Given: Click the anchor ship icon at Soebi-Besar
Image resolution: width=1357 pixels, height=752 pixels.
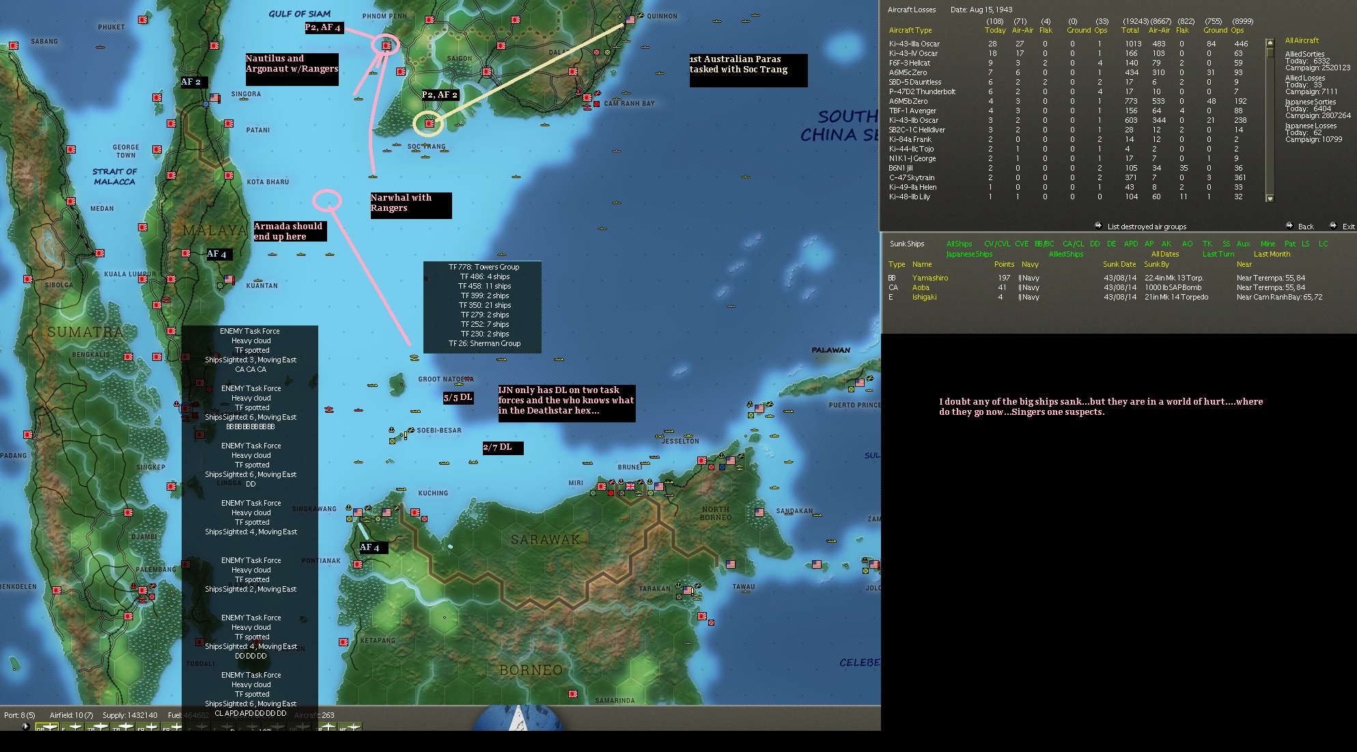Looking at the screenshot, I should point(392,431).
